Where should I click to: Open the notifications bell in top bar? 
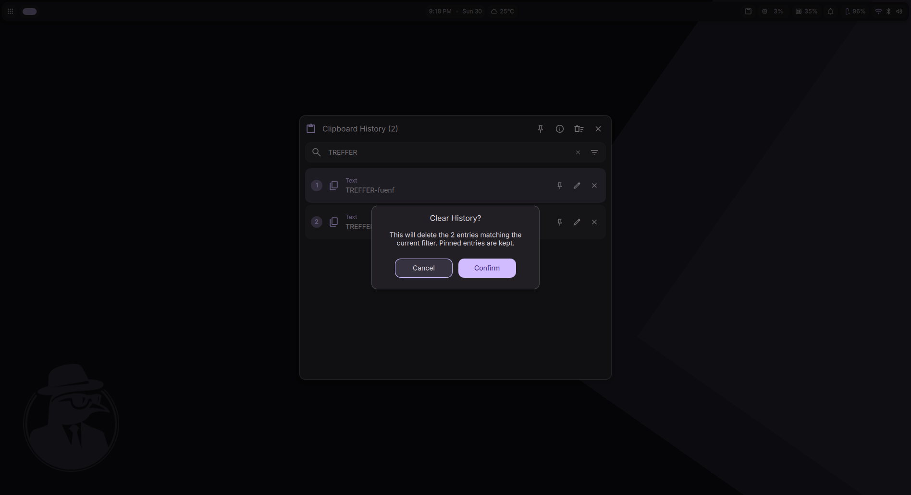pos(830,12)
